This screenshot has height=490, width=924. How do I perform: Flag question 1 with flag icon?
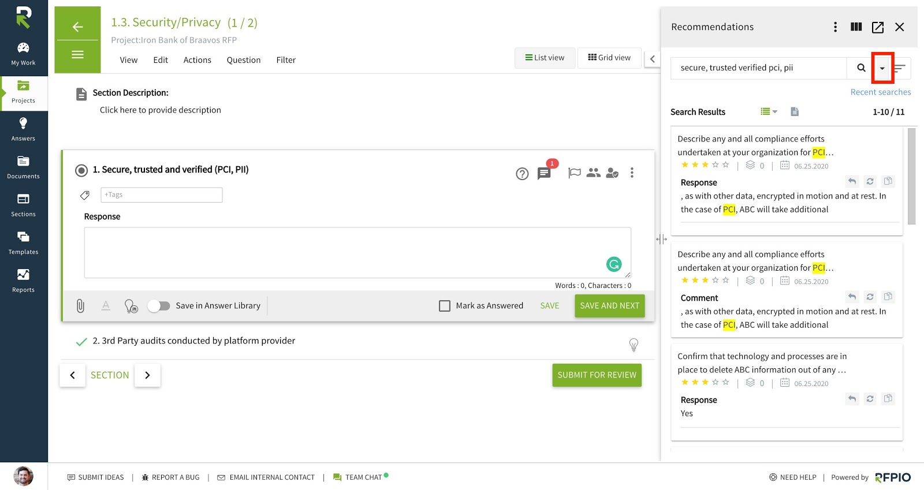tap(574, 173)
